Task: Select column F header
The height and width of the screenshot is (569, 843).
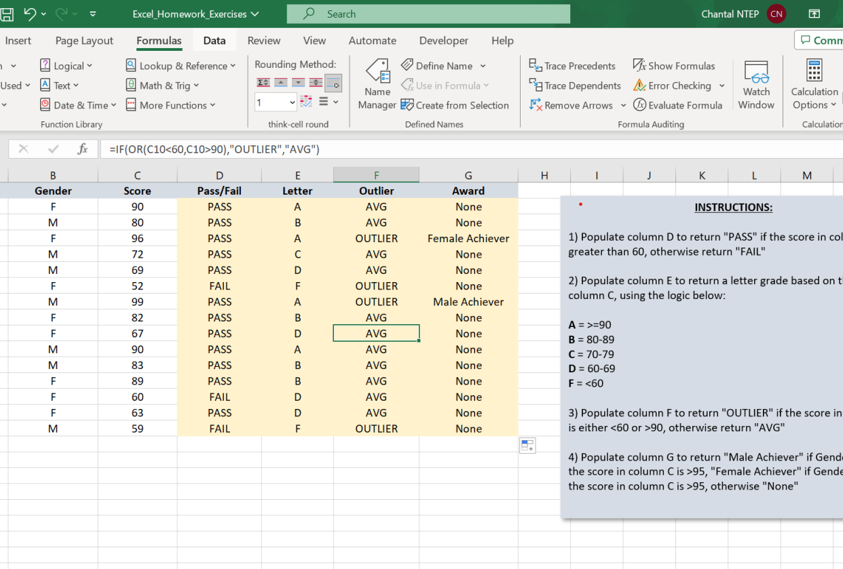Action: (x=376, y=175)
